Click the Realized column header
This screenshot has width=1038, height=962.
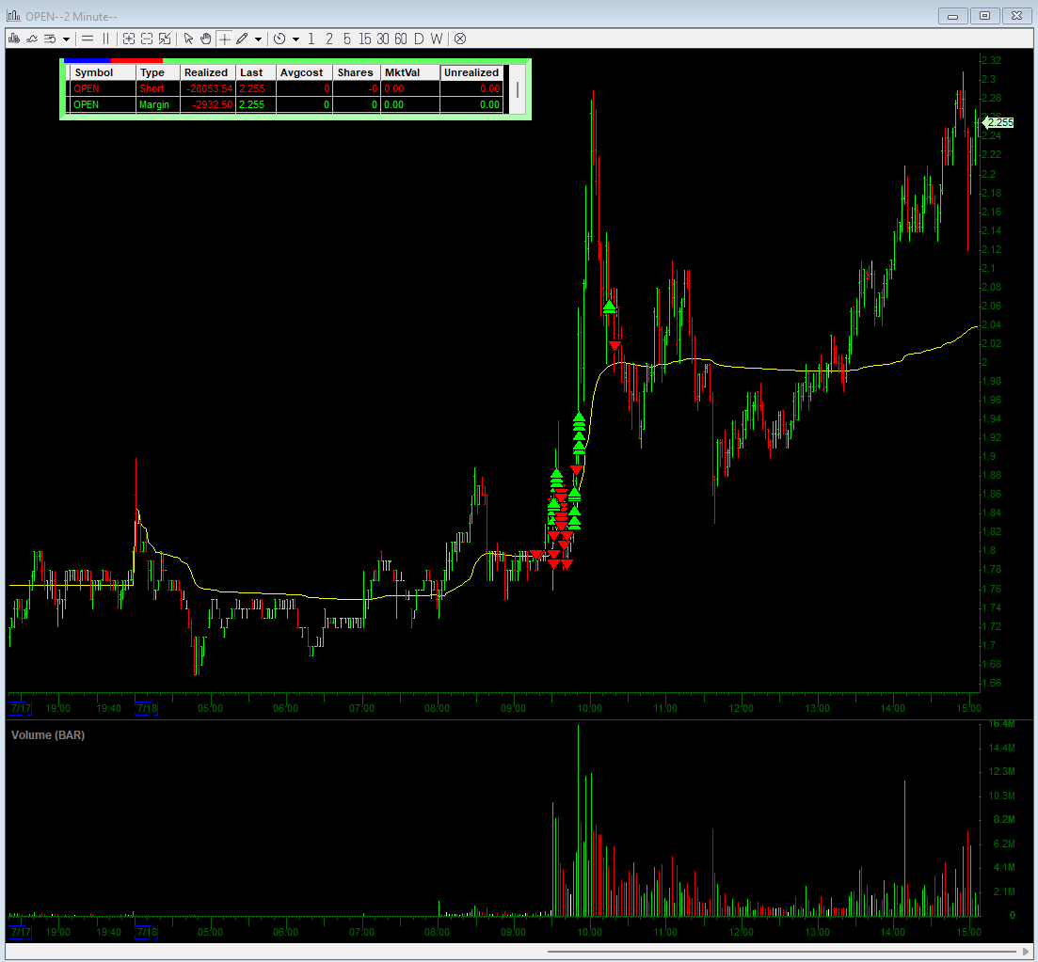[x=207, y=72]
